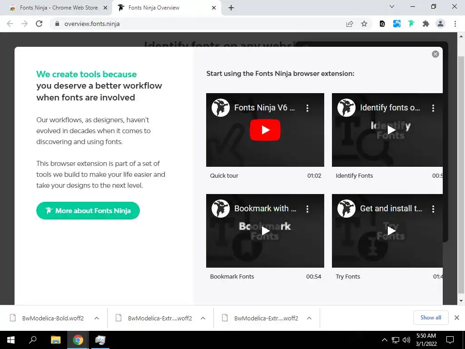Open File Explorer from taskbar

coord(55,340)
